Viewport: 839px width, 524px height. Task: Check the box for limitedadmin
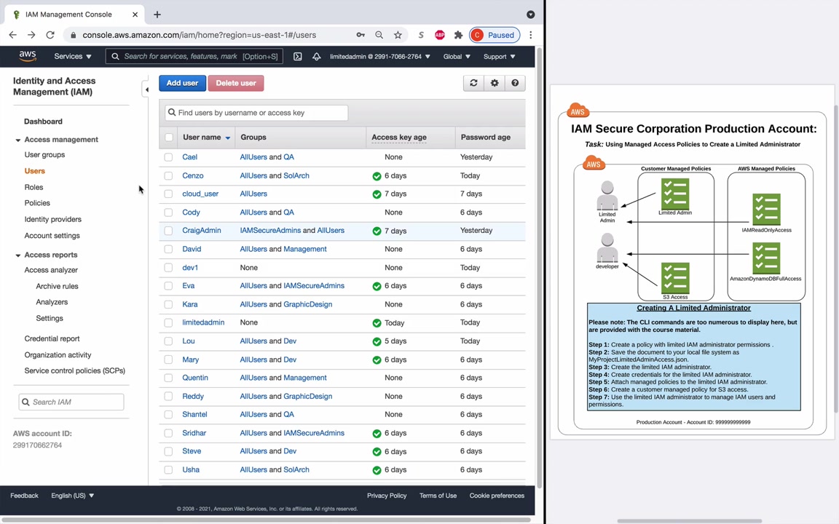168,322
